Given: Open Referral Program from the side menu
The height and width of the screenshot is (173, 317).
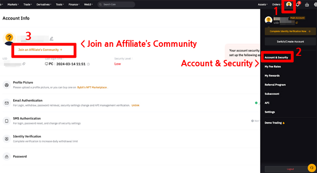Looking at the screenshot, I should point(275,85).
